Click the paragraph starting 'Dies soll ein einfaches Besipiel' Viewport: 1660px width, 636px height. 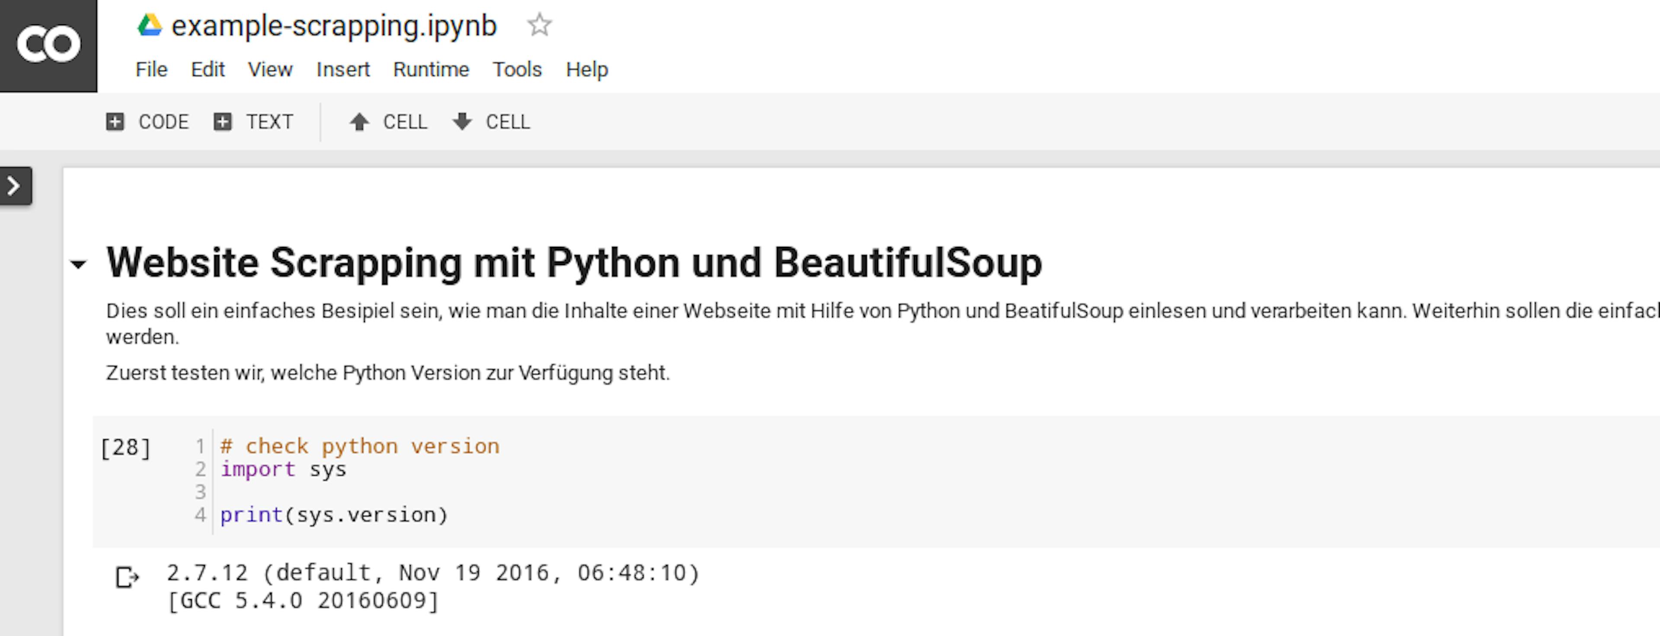(x=883, y=323)
